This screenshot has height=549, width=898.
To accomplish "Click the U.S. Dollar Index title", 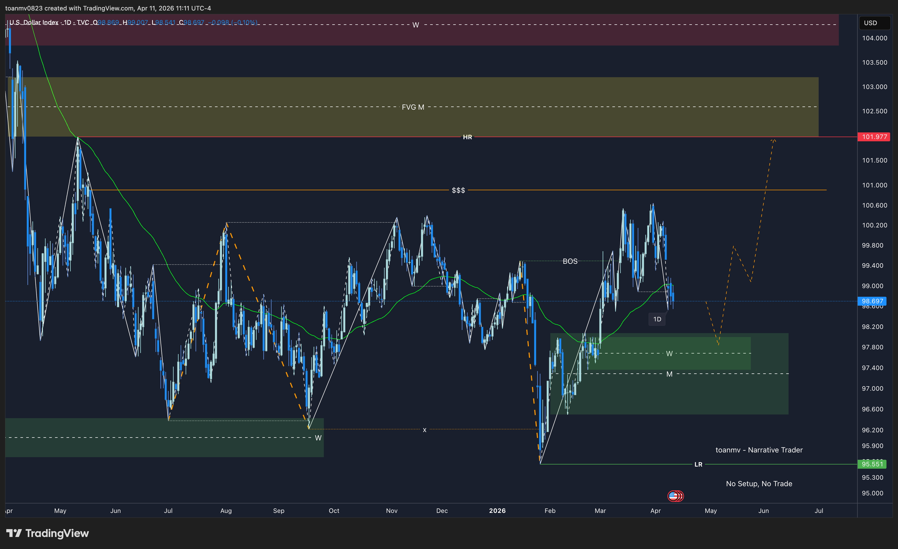I will 34,23.
